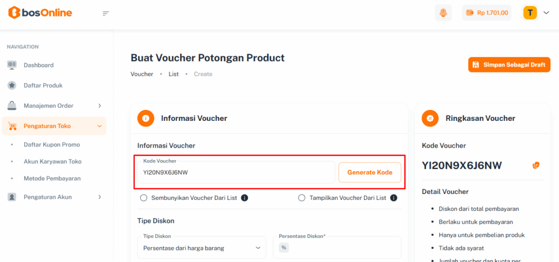Click the wallet balance Rp 1.701,00
Viewport: 559px width, 262px height.
pos(486,13)
